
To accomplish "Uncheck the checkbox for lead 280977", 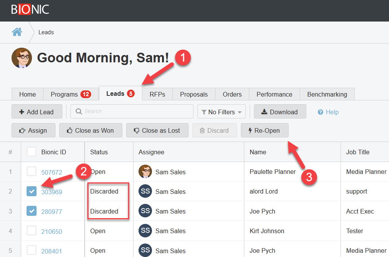I will (x=32, y=211).
